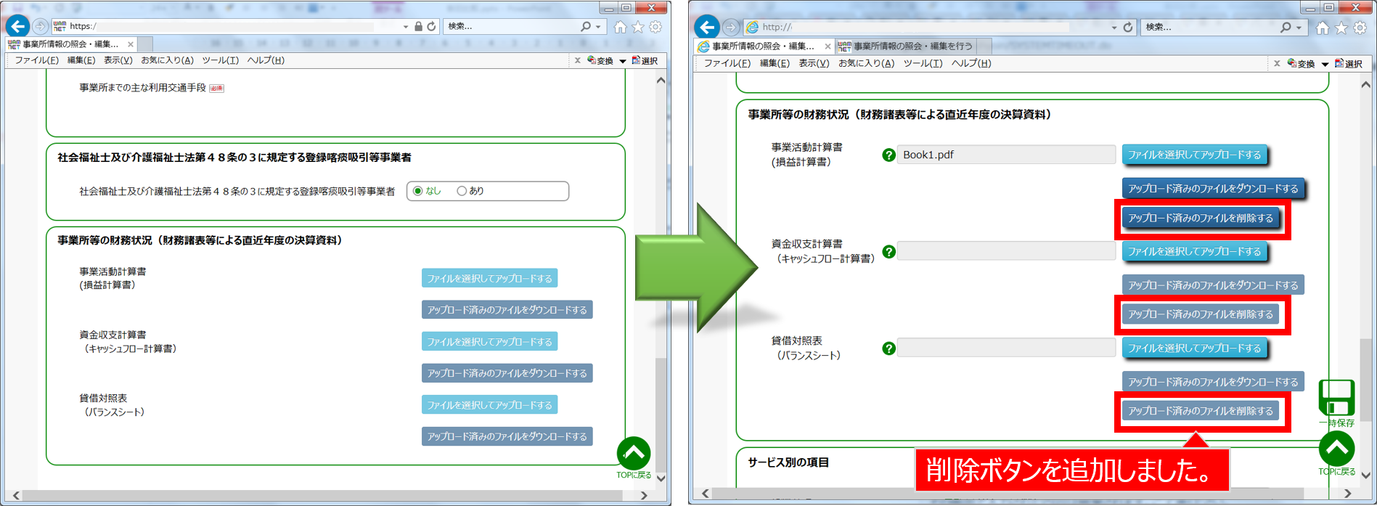1377x506 pixels.
Task: Open home icon in left browser
Action: pyautogui.click(x=620, y=27)
